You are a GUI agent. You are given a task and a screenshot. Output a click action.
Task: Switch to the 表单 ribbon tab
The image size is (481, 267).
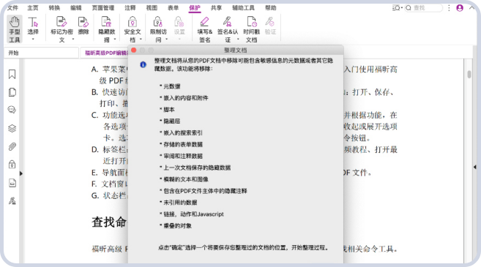coord(173,8)
